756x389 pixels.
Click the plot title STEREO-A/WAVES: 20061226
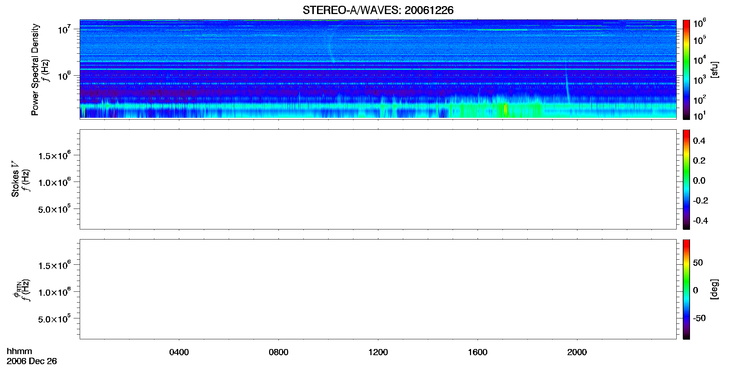coord(378,10)
